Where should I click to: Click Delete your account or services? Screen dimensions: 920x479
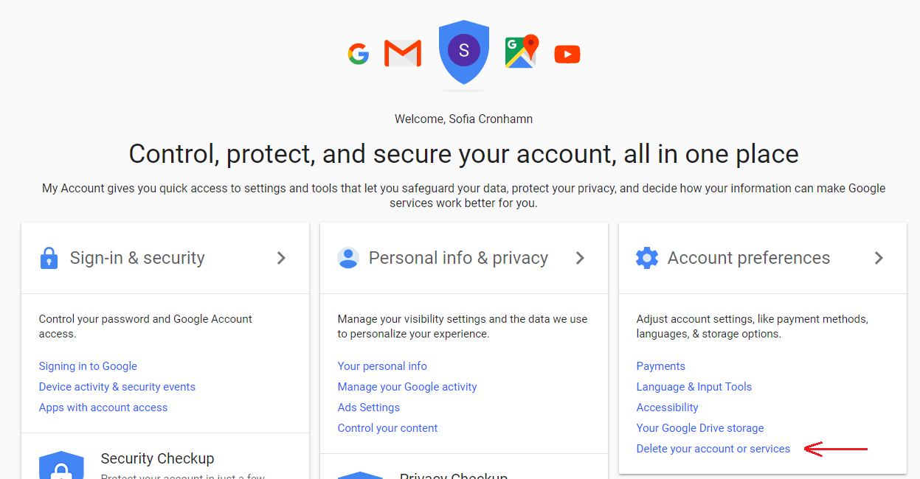pyautogui.click(x=713, y=449)
